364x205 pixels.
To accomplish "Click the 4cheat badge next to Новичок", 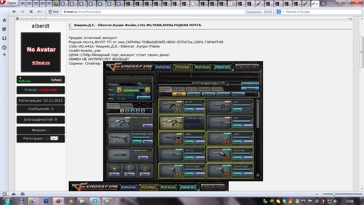I will 56,80.
